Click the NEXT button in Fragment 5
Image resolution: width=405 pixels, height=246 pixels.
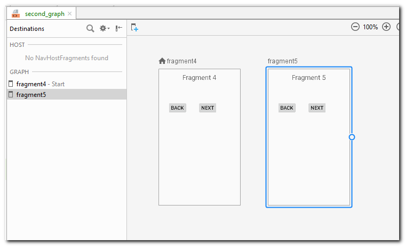[317, 108]
